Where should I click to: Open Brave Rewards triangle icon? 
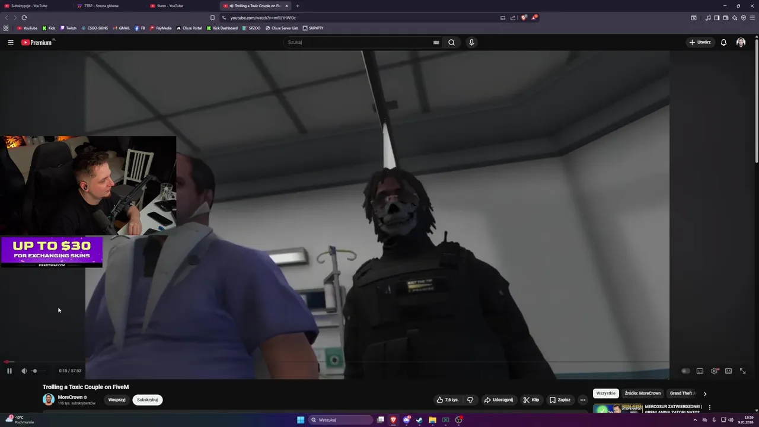click(x=534, y=18)
